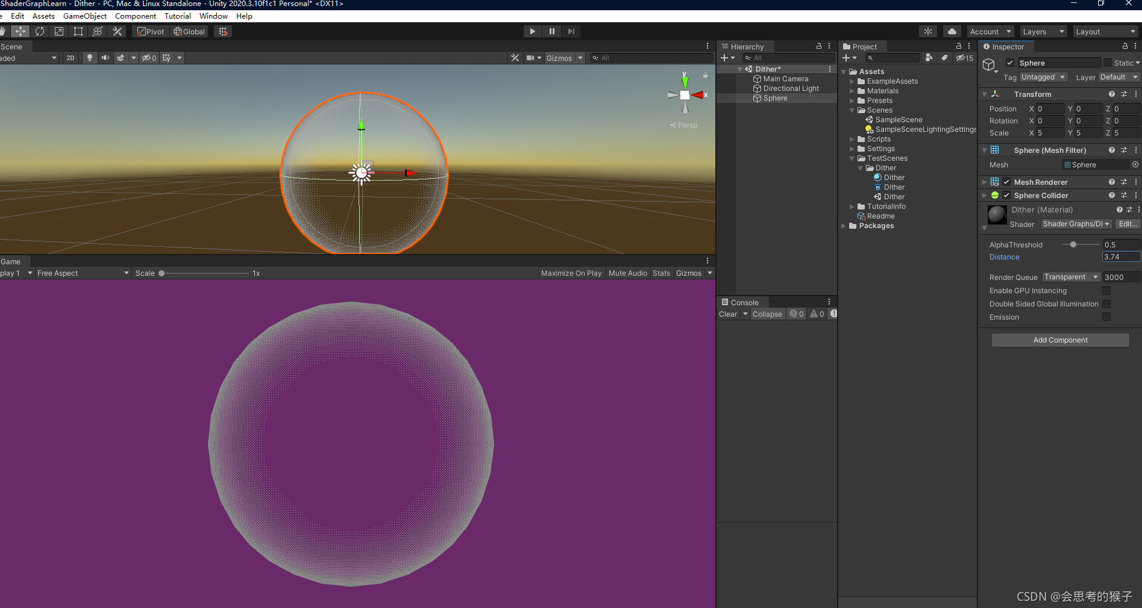Select the Sphere in the Hierarchy
Screen dimensions: 1142x608
pos(775,98)
